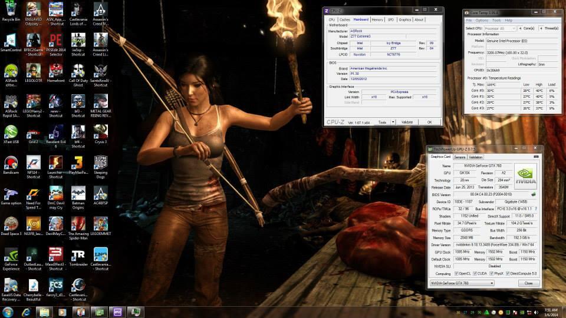Expand the CPU-Z Tools dropdown arrow
Screen dimensions: 566x318
click(393, 122)
